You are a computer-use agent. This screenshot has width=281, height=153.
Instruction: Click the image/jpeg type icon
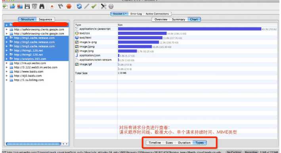(77, 46)
